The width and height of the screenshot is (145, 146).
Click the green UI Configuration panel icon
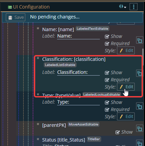10,7
